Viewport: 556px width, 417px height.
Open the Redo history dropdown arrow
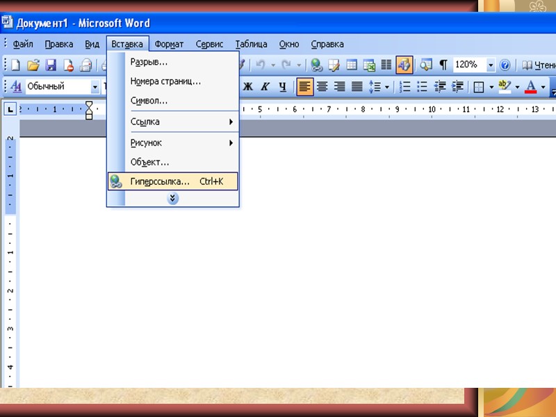click(299, 65)
